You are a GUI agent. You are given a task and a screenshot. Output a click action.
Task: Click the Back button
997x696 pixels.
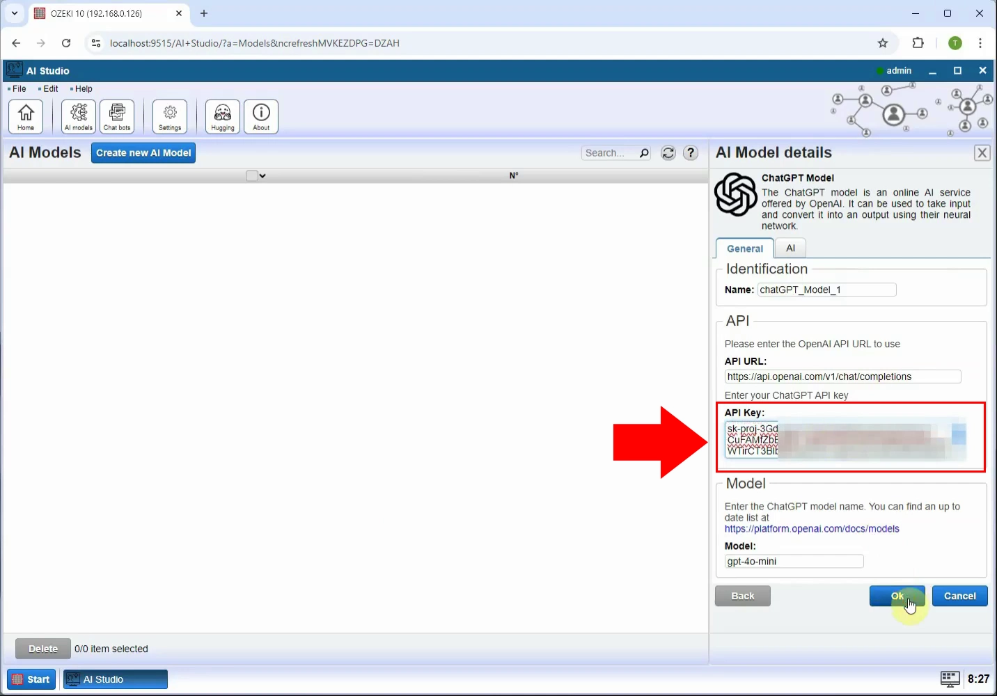[743, 596]
